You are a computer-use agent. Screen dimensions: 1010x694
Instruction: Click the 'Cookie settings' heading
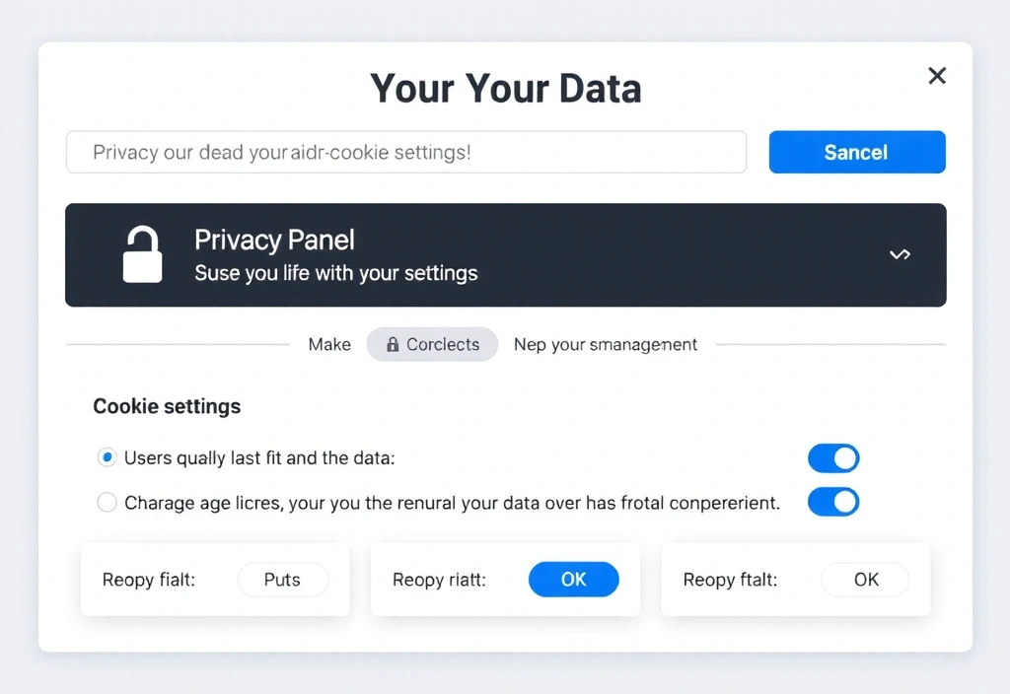click(167, 406)
